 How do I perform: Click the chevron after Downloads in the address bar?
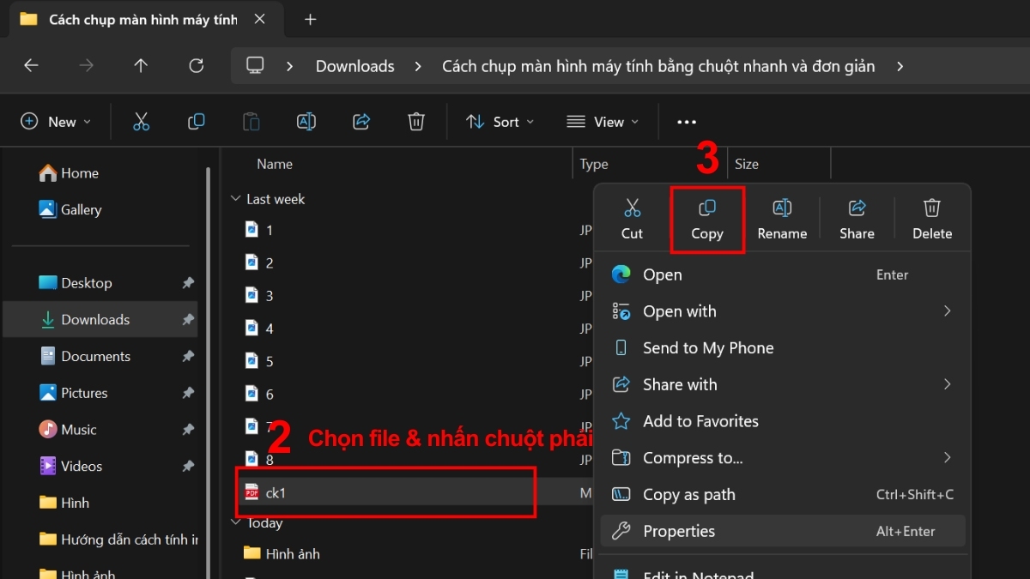coord(418,66)
